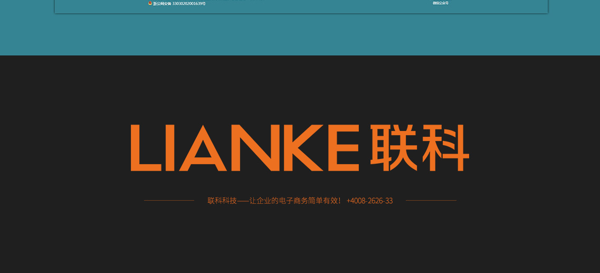Select the letter L in LIANKE logo

pyautogui.click(x=142, y=148)
